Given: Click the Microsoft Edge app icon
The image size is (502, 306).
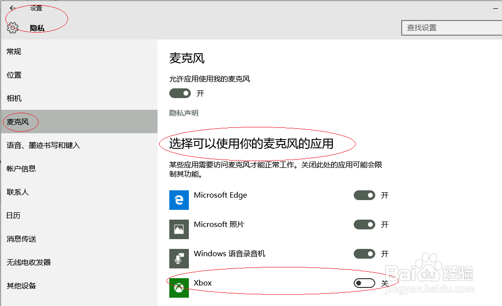Looking at the screenshot, I should pyautogui.click(x=179, y=200).
